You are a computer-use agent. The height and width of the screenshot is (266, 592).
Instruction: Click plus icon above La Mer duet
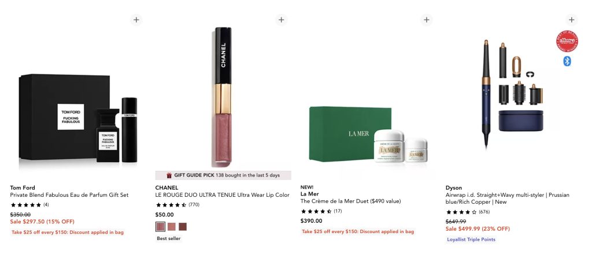[427, 20]
